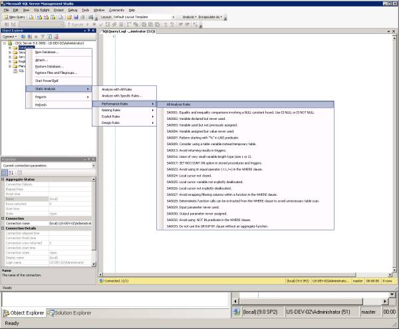The image size is (399, 329).
Task: Click the Connection name property value
Action: click(x=70, y=224)
